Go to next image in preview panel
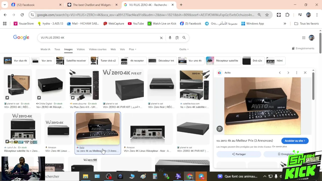This screenshot has height=181, width=322. pyautogui.click(x=288, y=73)
